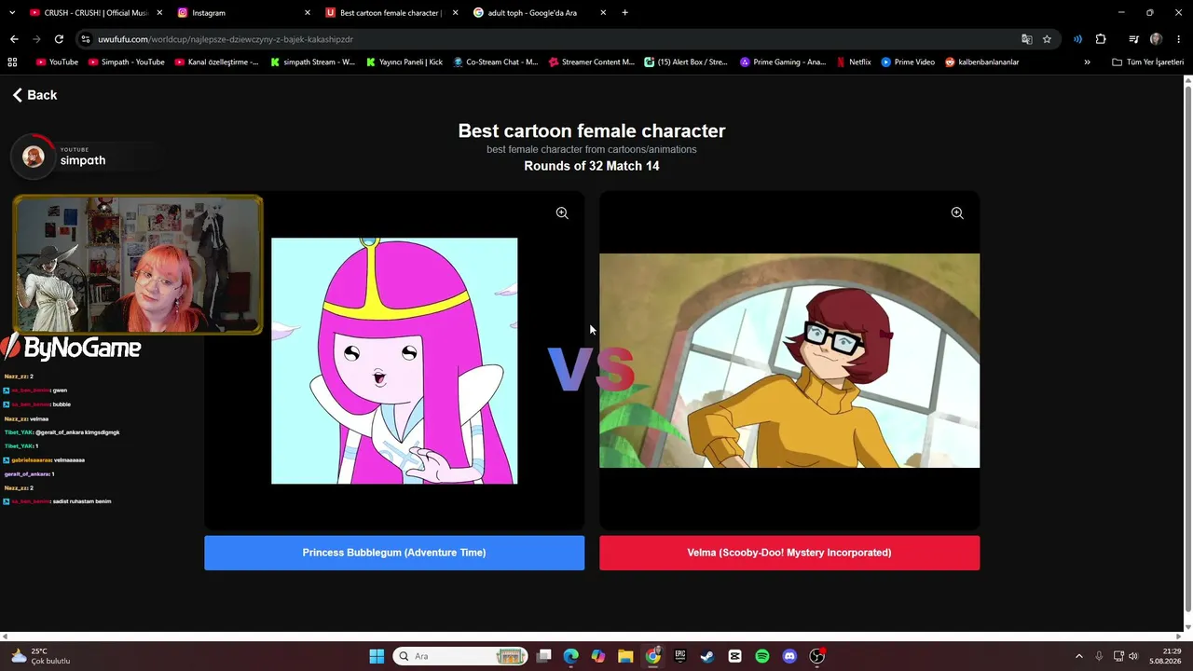
Task: Open Discord from the taskbar
Action: 789,656
